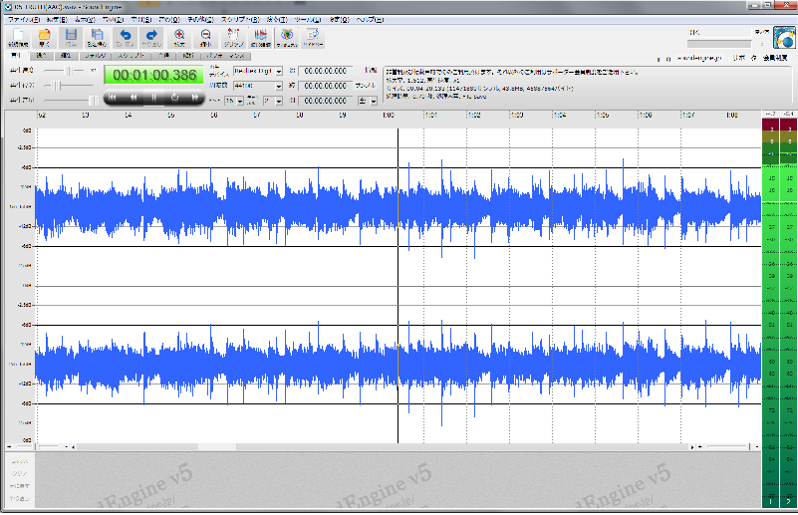
Task: Zoom in with the red plus magnifier
Action: 179,37
